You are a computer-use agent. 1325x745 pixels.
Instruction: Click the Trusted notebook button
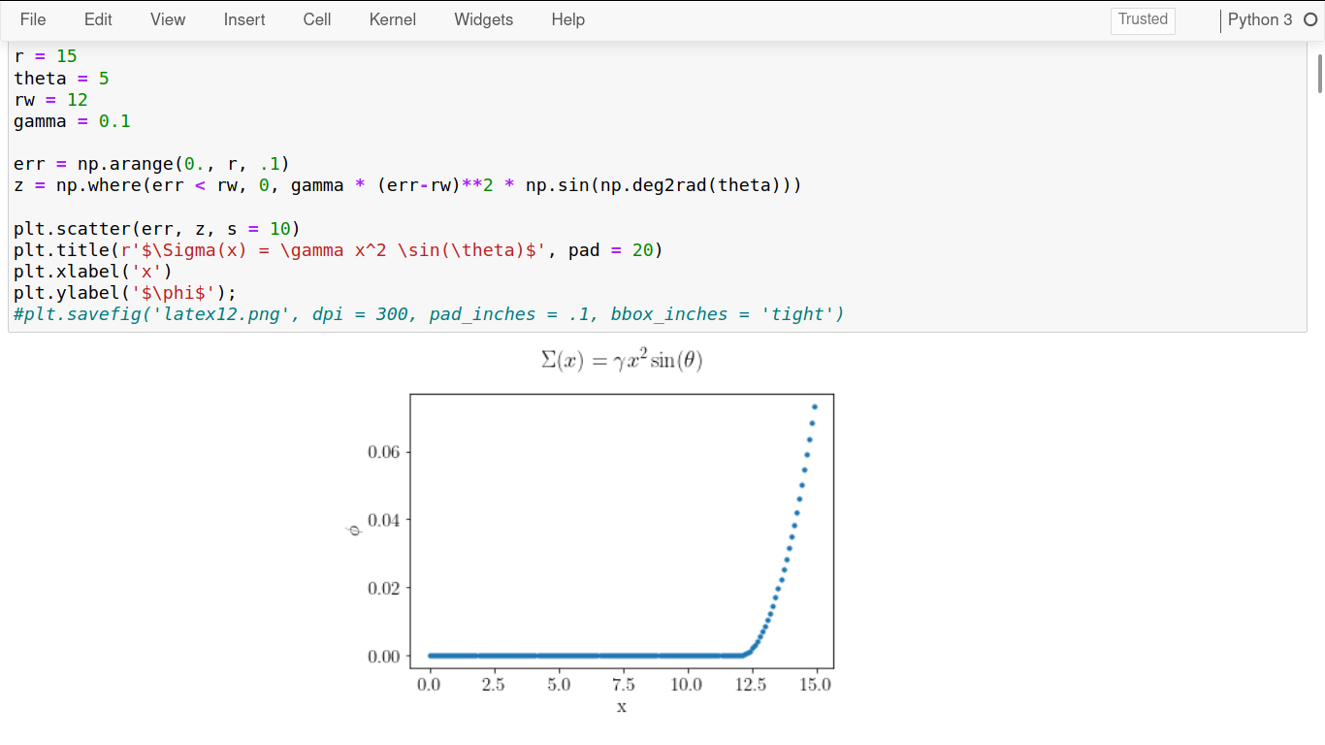pos(1143,19)
